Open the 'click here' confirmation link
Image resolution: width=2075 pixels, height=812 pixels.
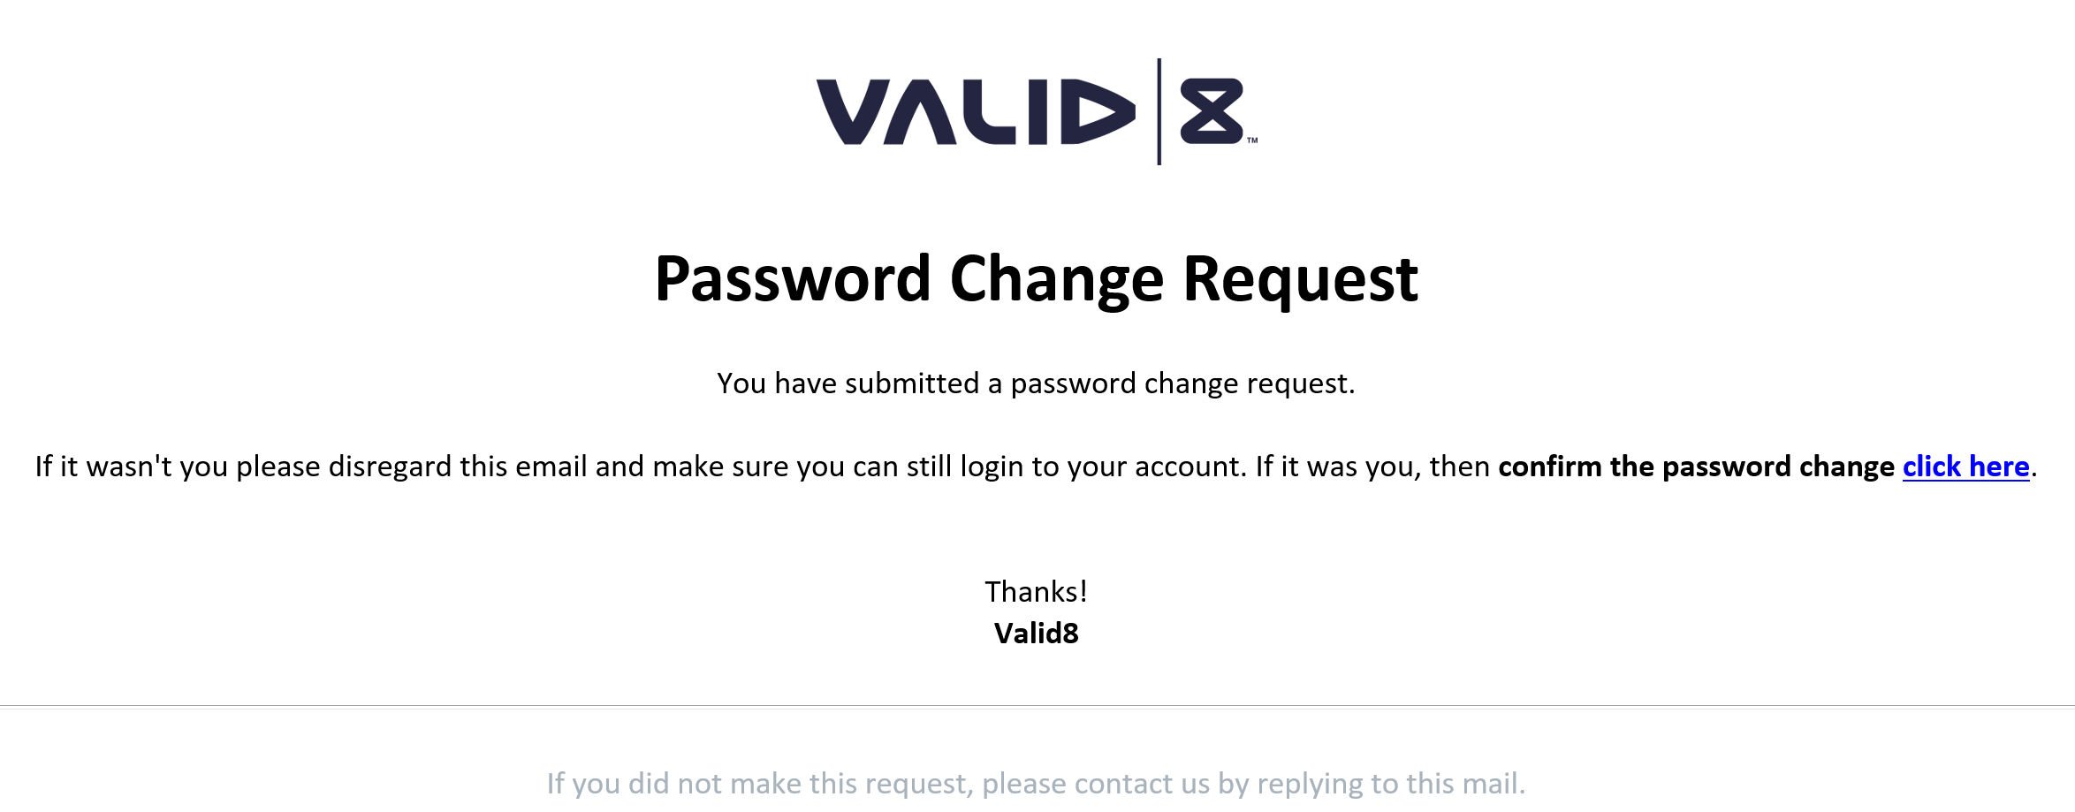[x=1965, y=467]
